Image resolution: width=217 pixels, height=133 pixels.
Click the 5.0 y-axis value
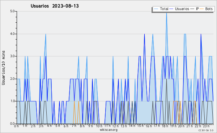tap(12, 11)
